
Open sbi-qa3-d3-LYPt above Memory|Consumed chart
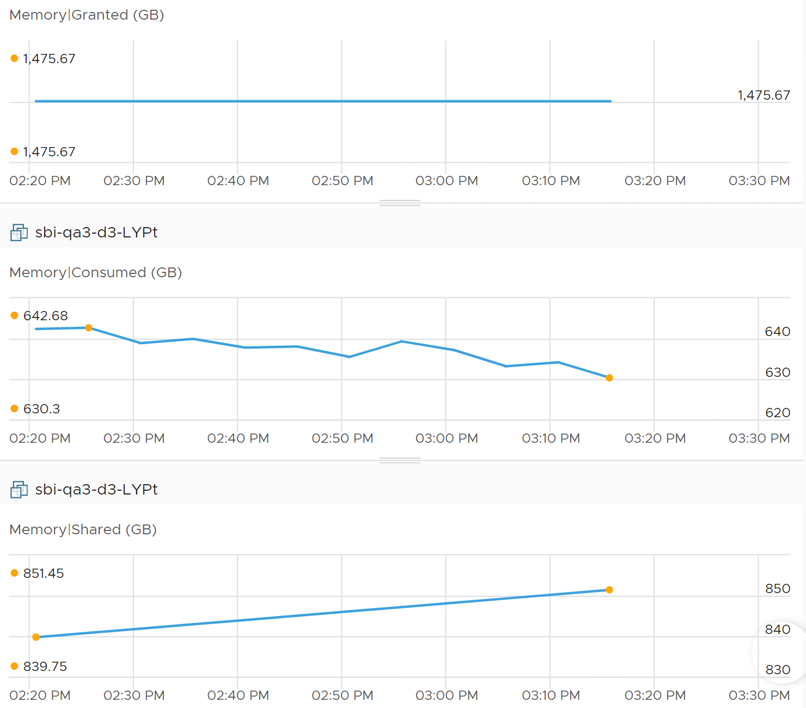pyautogui.click(x=96, y=233)
